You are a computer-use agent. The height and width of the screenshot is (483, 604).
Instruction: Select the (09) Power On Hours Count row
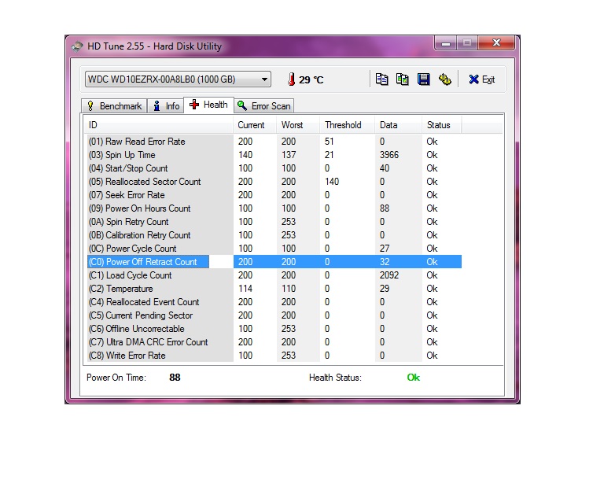(x=274, y=208)
